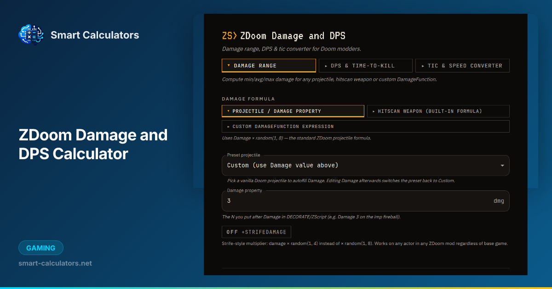Click the Smart Calculators logo icon

30,35
